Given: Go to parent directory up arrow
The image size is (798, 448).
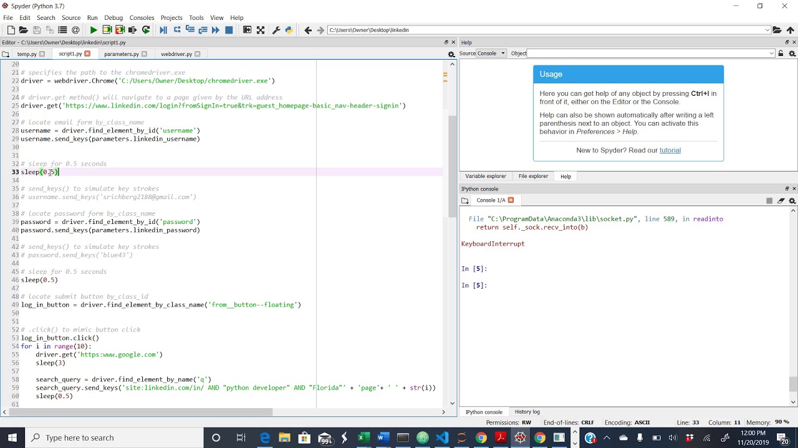Looking at the screenshot, I should pyautogui.click(x=791, y=30).
